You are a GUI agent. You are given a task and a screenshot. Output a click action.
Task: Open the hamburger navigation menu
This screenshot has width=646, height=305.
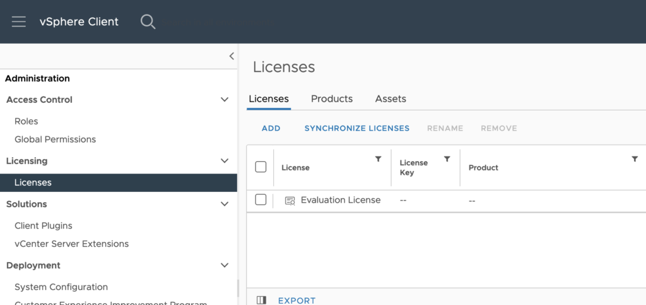click(19, 22)
